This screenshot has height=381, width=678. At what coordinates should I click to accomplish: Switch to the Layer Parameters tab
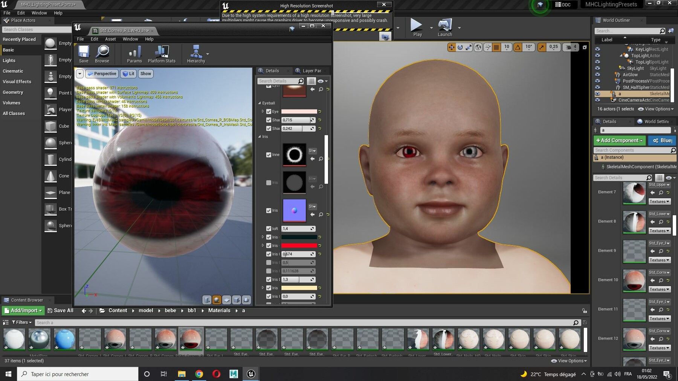[x=311, y=71]
